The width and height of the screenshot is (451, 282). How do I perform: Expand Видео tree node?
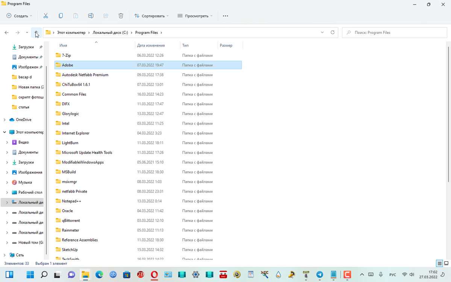point(7,142)
